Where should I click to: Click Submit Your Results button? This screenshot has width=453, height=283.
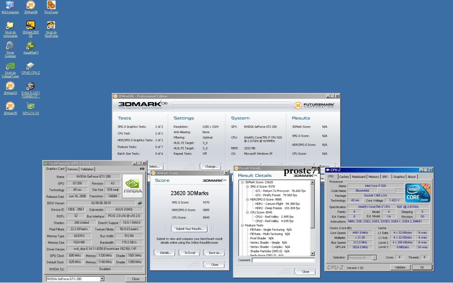click(190, 229)
